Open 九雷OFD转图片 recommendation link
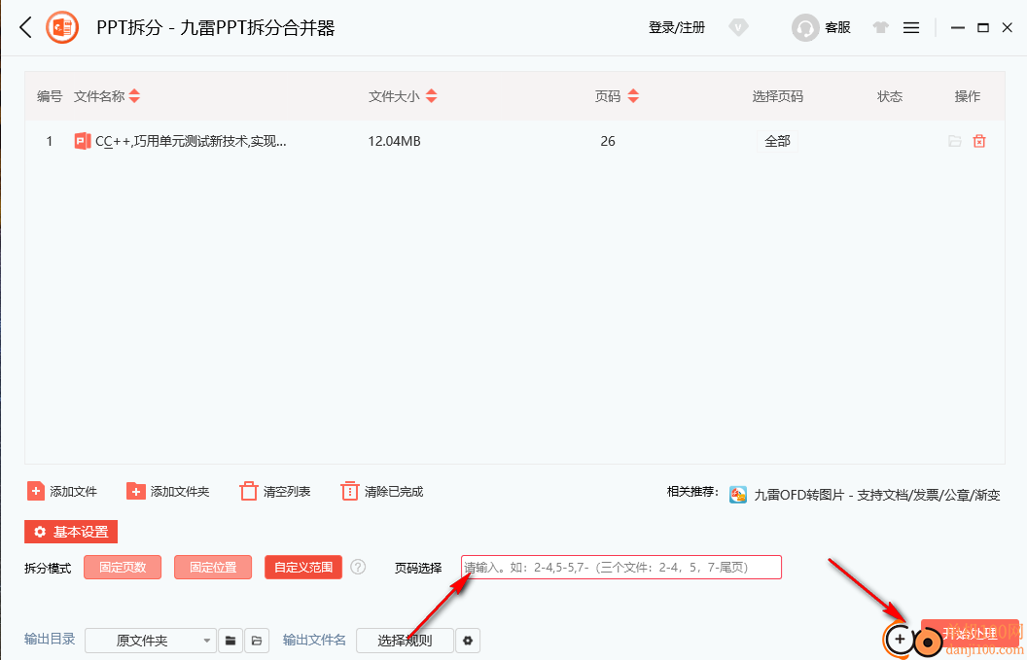 pyautogui.click(x=877, y=495)
